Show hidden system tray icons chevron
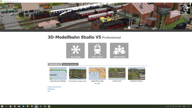This screenshot has width=192, height=108. (165, 106)
